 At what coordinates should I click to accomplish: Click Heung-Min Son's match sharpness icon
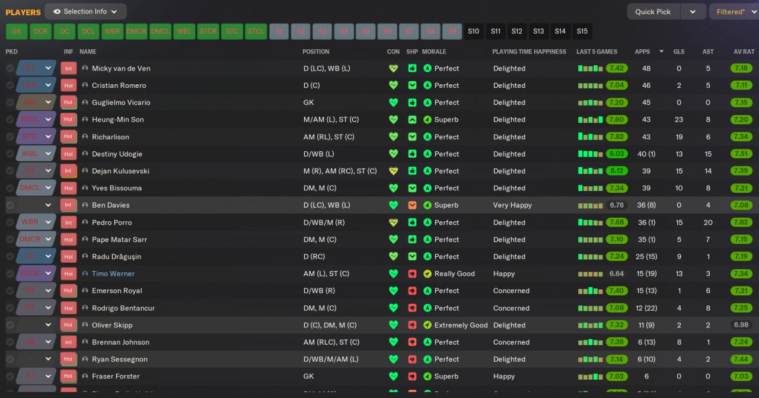(x=412, y=119)
